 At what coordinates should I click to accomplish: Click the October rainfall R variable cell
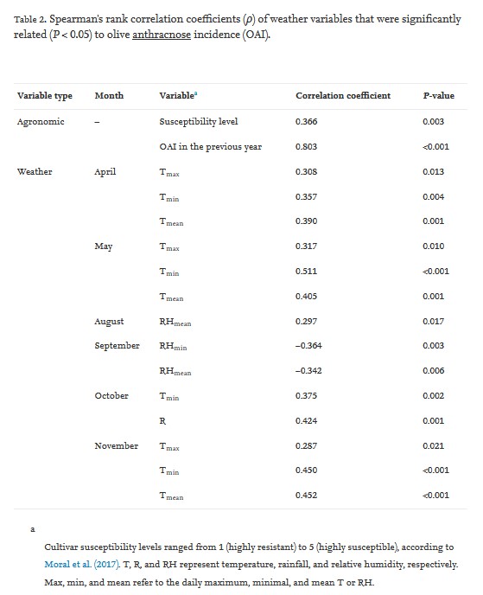click(162, 421)
